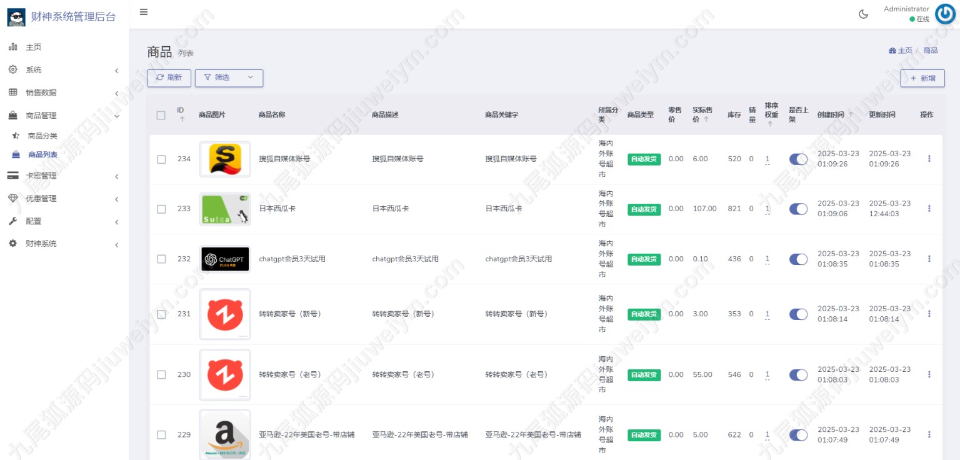Check the select-all checkbox in table header
This screenshot has width=960, height=460.
161,115
